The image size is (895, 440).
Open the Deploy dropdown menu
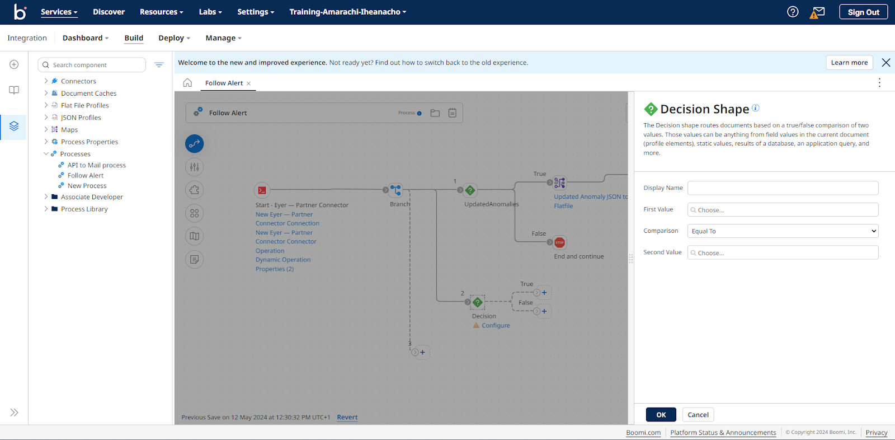[x=175, y=38]
